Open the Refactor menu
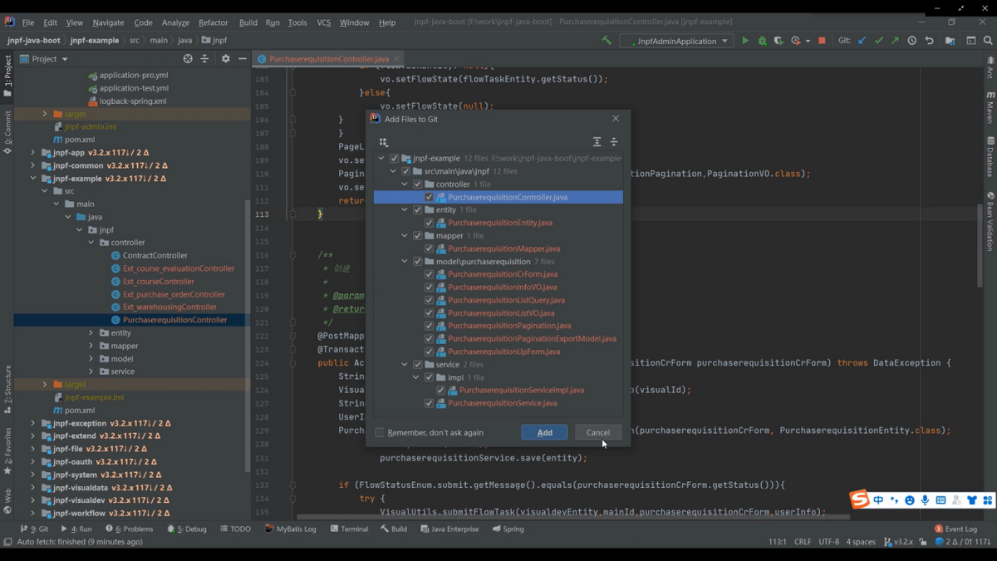The image size is (997, 561). 213,22
